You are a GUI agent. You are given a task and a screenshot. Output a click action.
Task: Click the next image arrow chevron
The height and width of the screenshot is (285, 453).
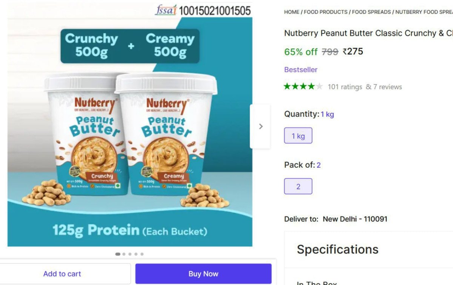pos(260,126)
